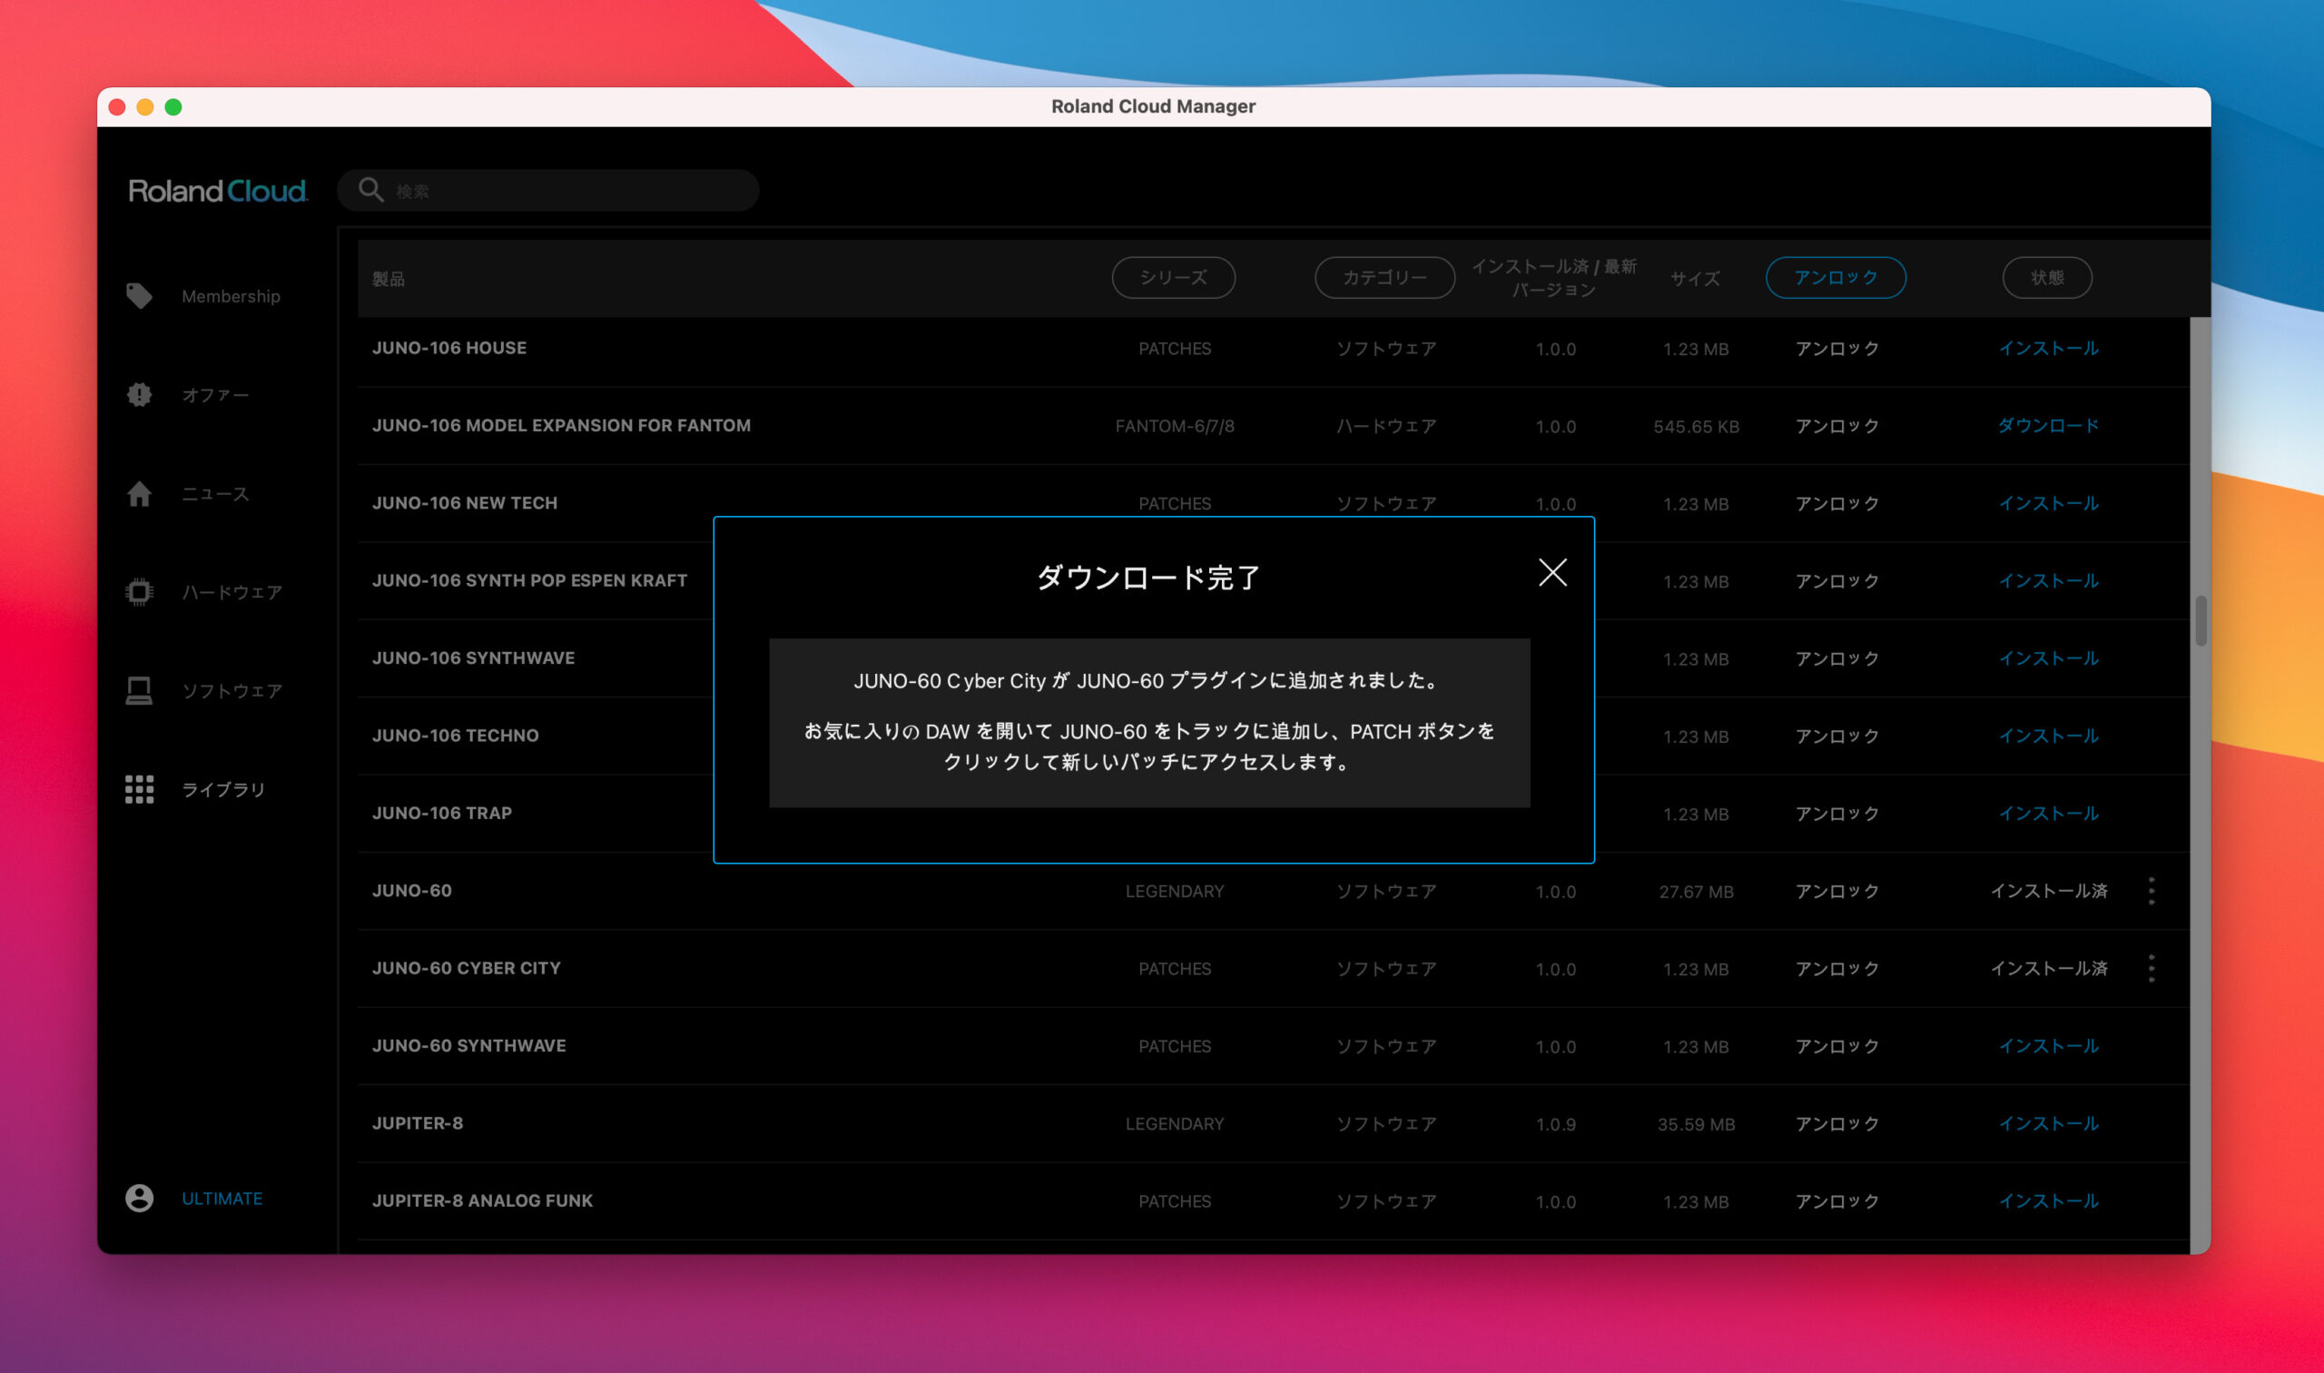The image size is (2324, 1373).
Task: Select the JUPITER-8 ANALOG FUNK product name
Action: click(x=482, y=1200)
